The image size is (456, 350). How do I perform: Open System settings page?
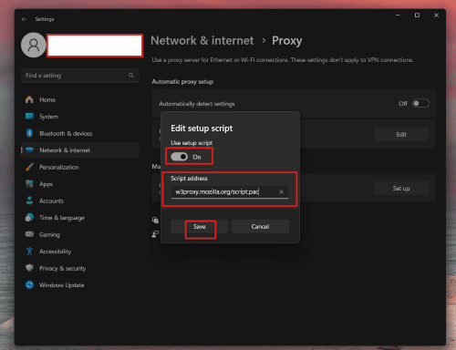(x=80, y=117)
